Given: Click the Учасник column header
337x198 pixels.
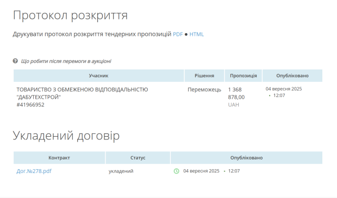Looking at the screenshot, I should pyautogui.click(x=98, y=75).
